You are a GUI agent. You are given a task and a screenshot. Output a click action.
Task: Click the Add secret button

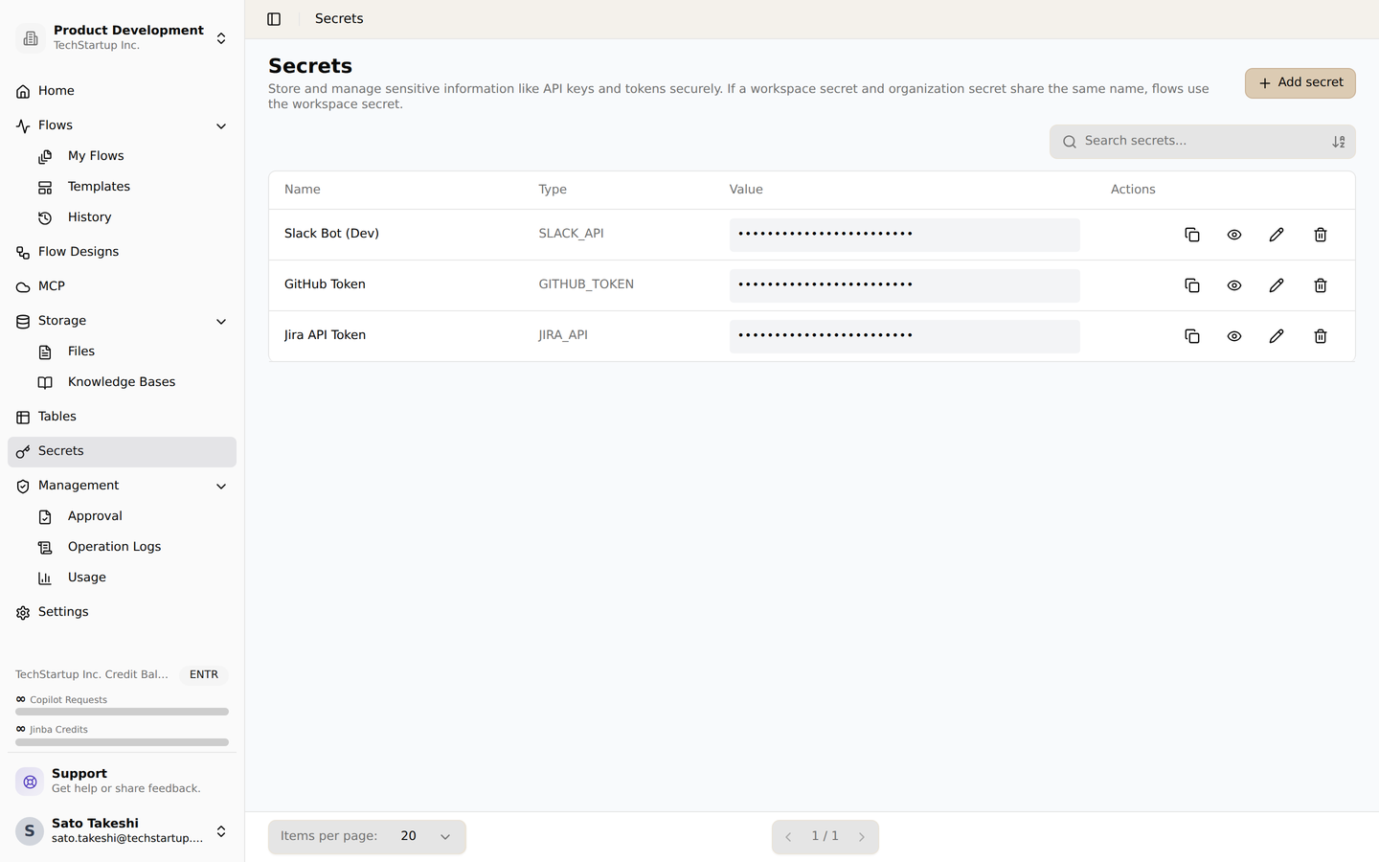1300,83
